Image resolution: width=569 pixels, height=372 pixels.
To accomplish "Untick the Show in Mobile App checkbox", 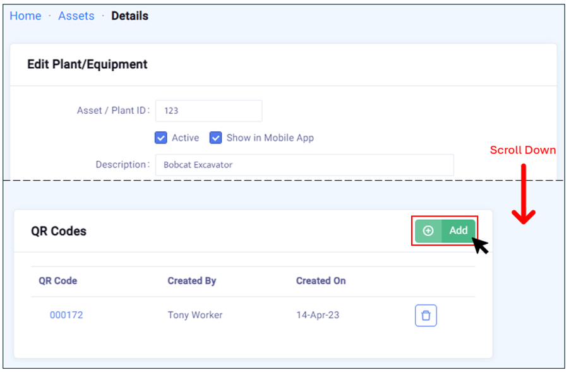I will pos(216,138).
